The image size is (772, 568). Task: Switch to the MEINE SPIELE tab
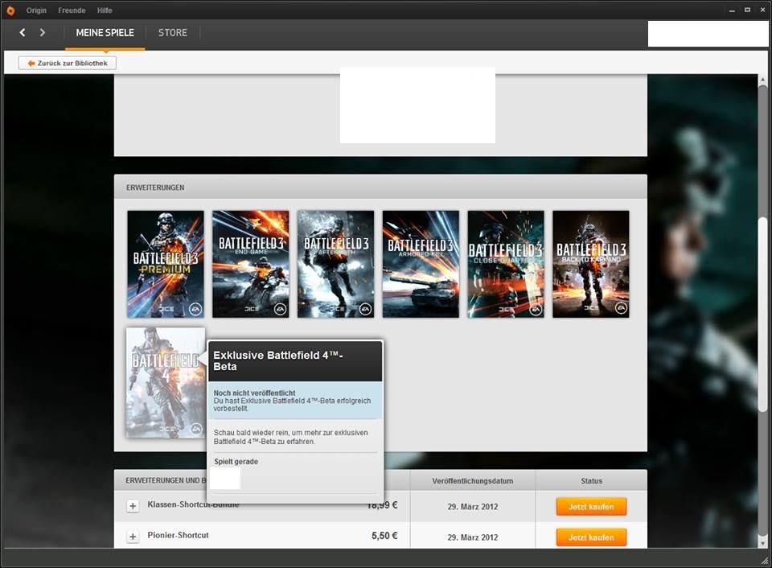(x=105, y=32)
